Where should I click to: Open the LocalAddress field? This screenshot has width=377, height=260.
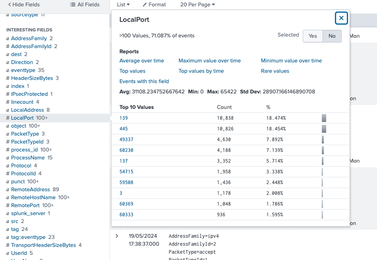[27, 110]
